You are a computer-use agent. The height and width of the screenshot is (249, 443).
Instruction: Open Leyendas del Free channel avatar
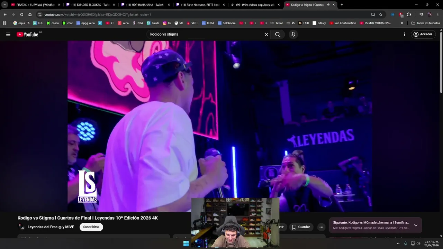click(22, 227)
